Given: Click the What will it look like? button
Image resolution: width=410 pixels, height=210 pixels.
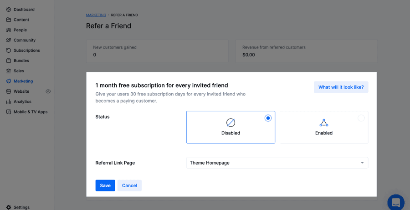Looking at the screenshot, I should [341, 87].
